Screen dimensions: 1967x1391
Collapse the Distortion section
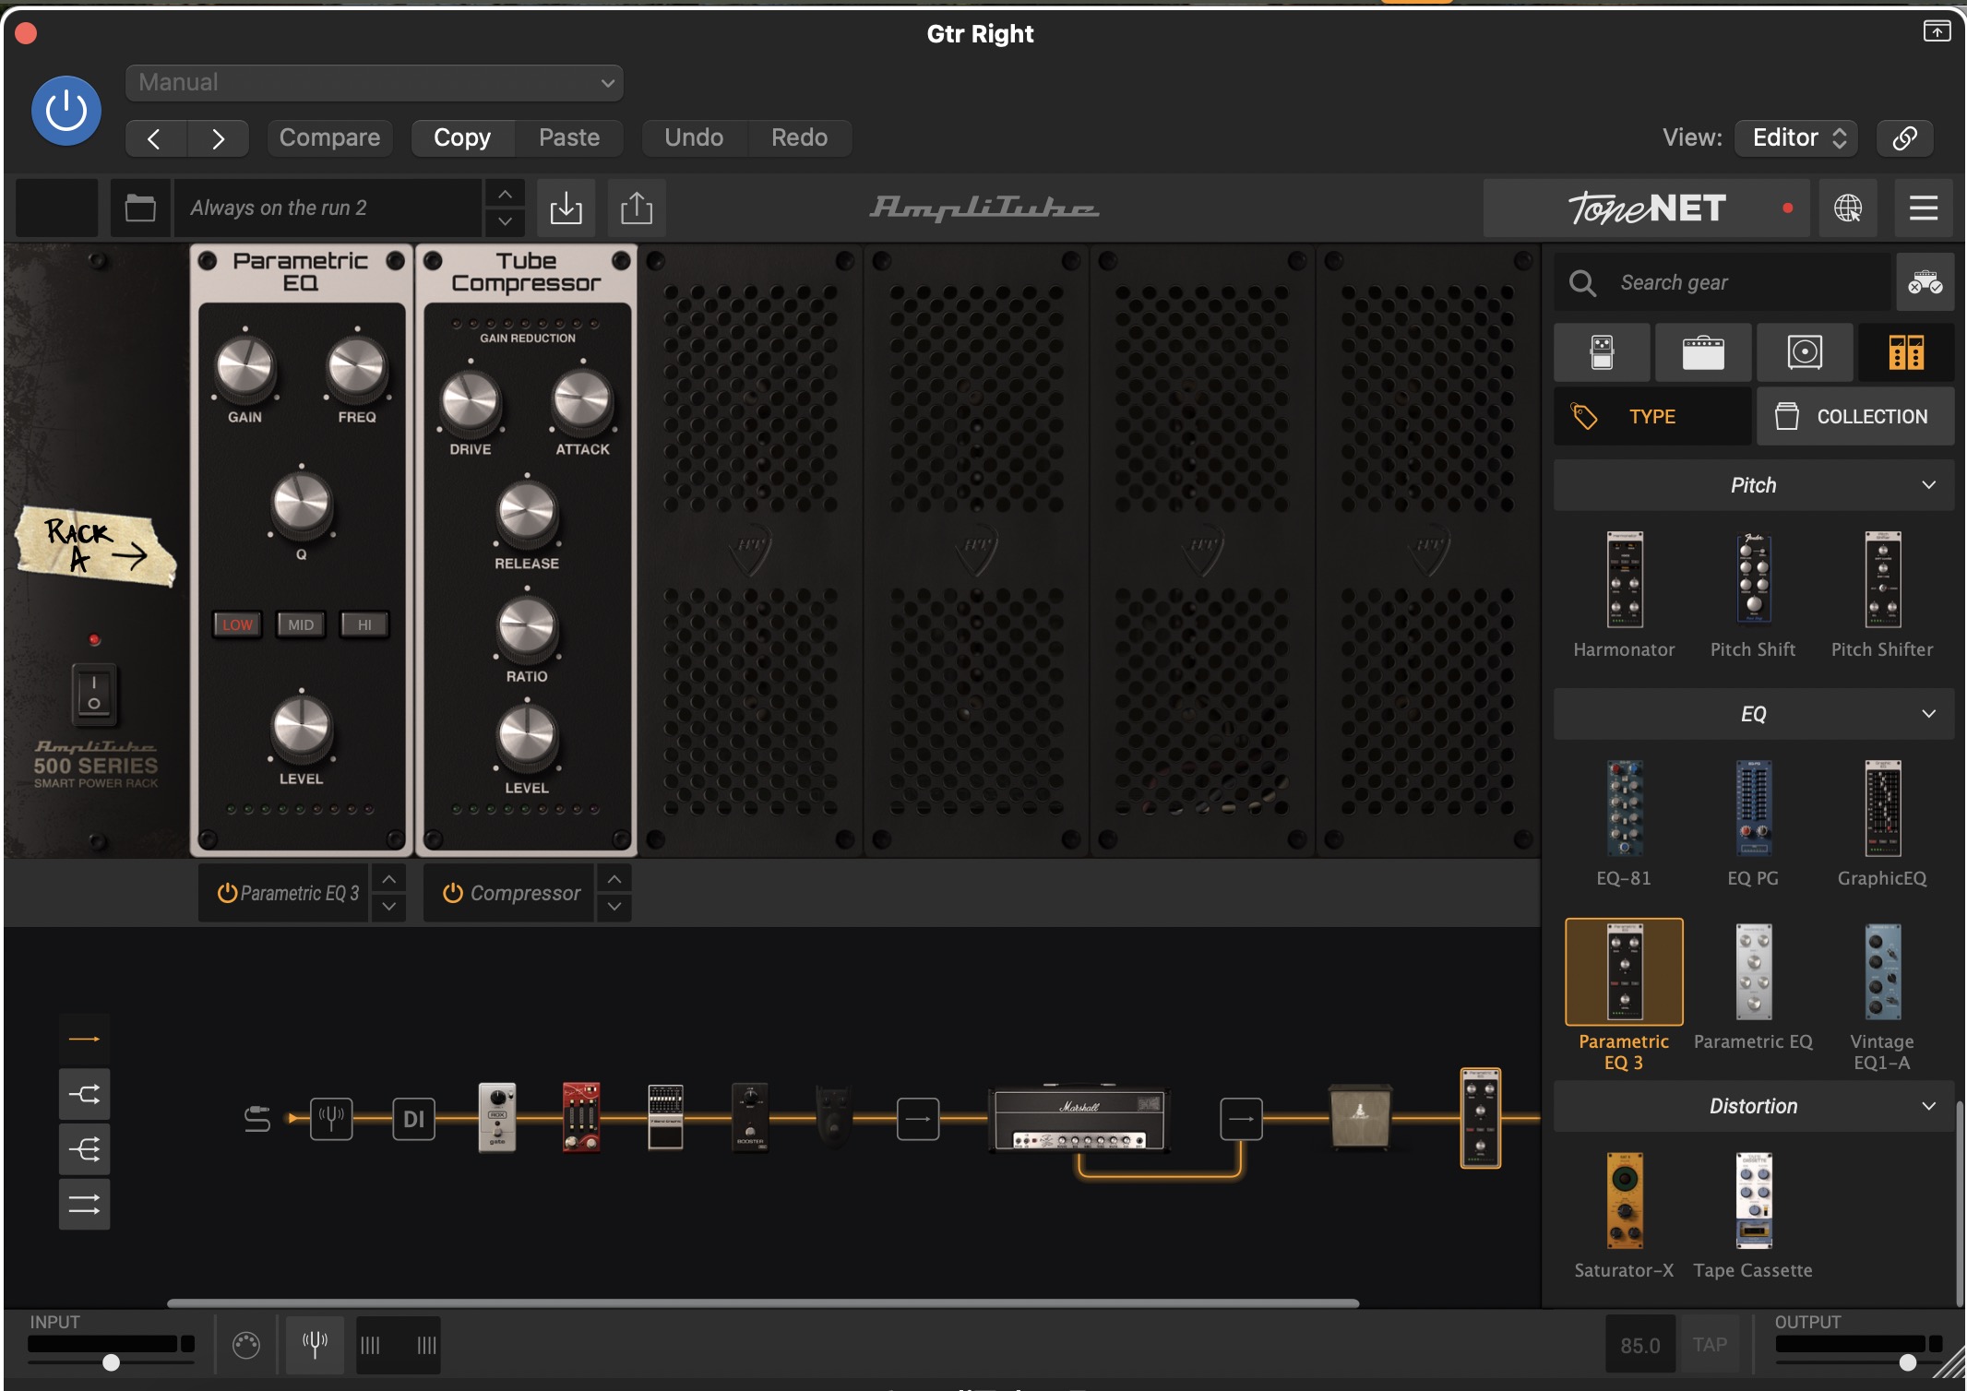tap(1754, 1106)
